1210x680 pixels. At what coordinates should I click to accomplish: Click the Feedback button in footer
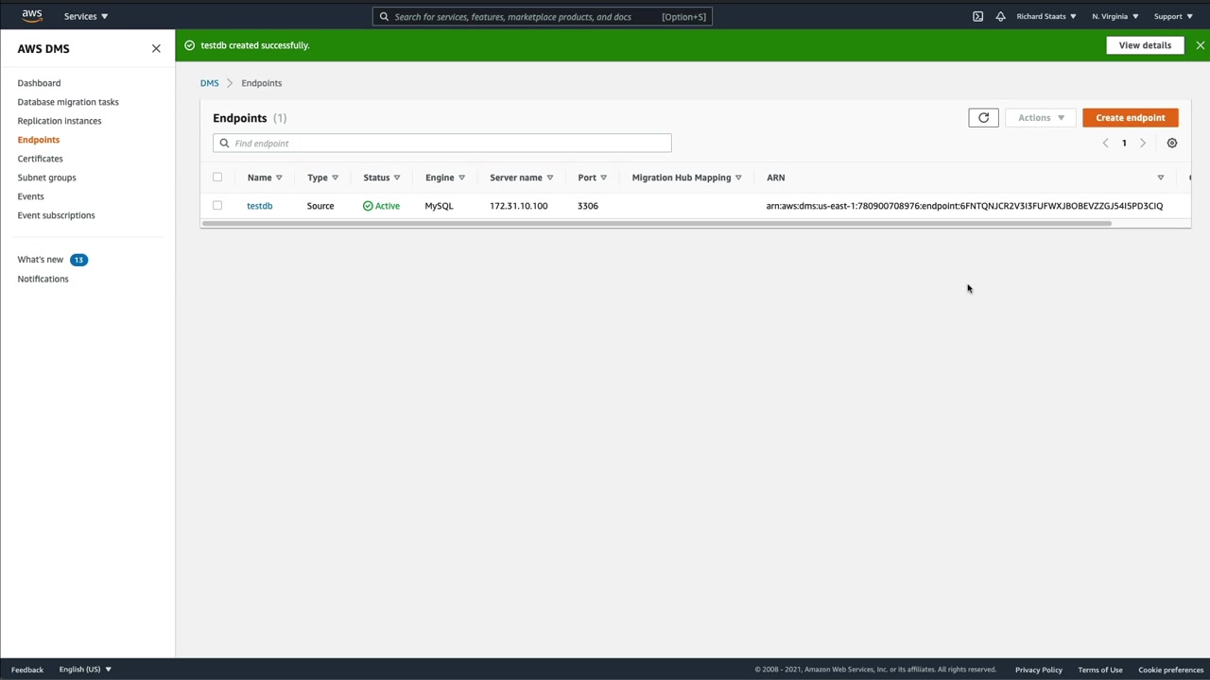pyautogui.click(x=27, y=670)
